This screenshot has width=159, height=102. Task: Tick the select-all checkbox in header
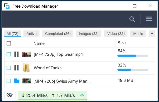(9, 43)
